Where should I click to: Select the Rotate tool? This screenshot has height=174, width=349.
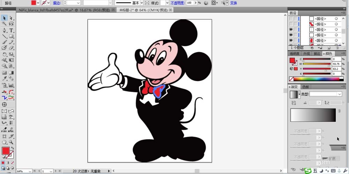coord(5,54)
